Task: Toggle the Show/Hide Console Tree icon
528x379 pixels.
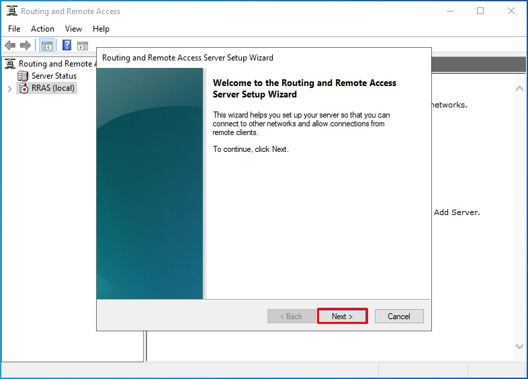Action: pos(47,45)
